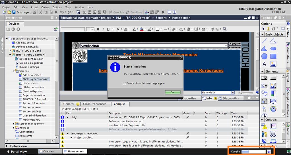Viewport: 291px width, 155px height.
Task: Click the Undo arrow icon
Action: [x=62, y=12]
